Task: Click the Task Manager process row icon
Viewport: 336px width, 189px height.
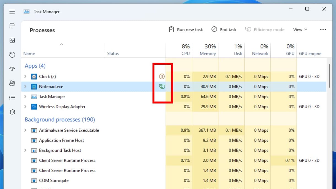Action: pos(34,97)
